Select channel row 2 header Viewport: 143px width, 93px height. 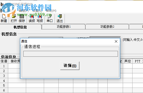(x=4, y=71)
